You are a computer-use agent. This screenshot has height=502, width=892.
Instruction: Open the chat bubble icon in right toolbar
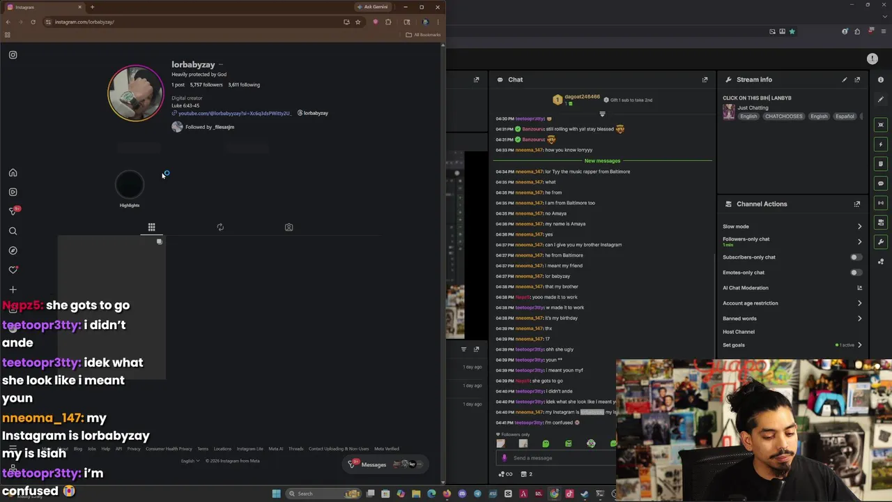coord(881,183)
